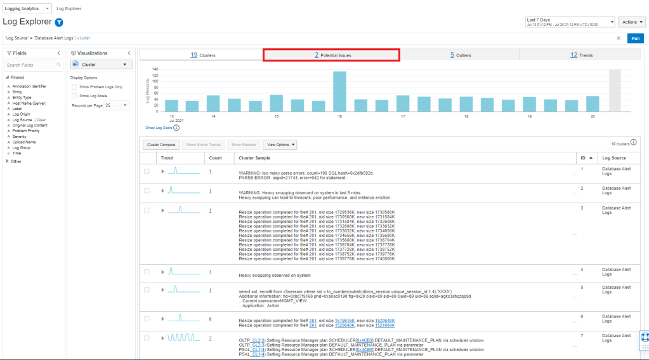Collapse the Fields panel with its chevron
Image resolution: width=649 pixels, height=360 pixels.
tap(59, 53)
